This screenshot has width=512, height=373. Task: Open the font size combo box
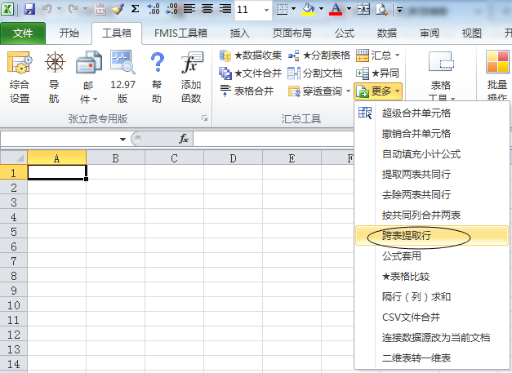(252, 10)
